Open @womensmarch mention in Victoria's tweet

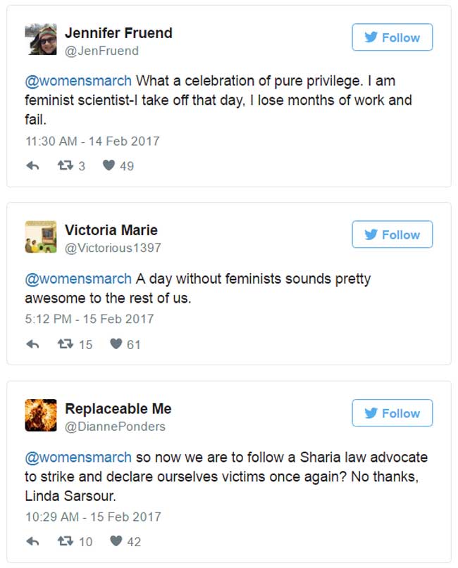coord(78,279)
